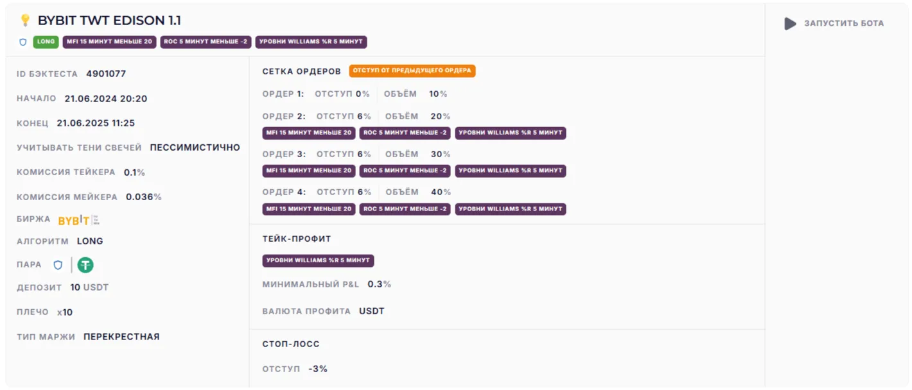Click the shield icon next to LONG badge
This screenshot has width=912, height=390.
pos(23,42)
